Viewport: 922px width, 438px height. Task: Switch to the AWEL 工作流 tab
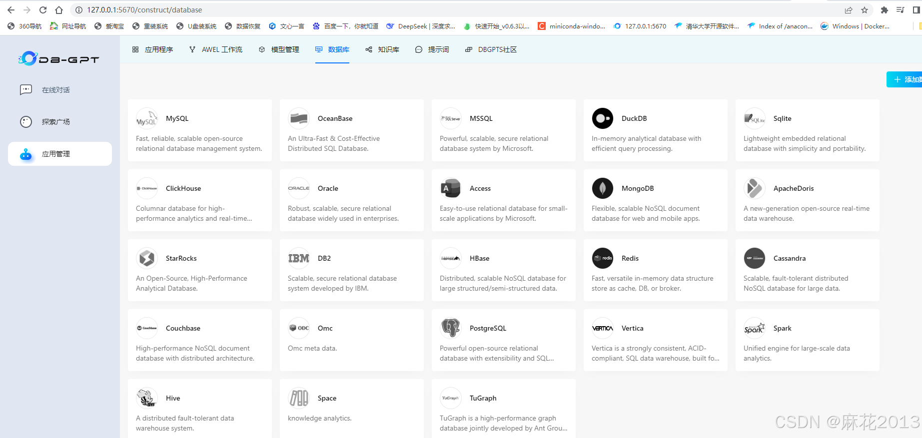(216, 49)
